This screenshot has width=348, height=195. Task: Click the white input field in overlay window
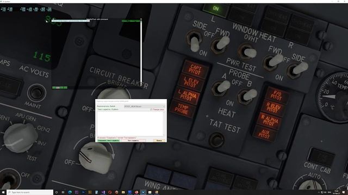(x=71, y=21)
